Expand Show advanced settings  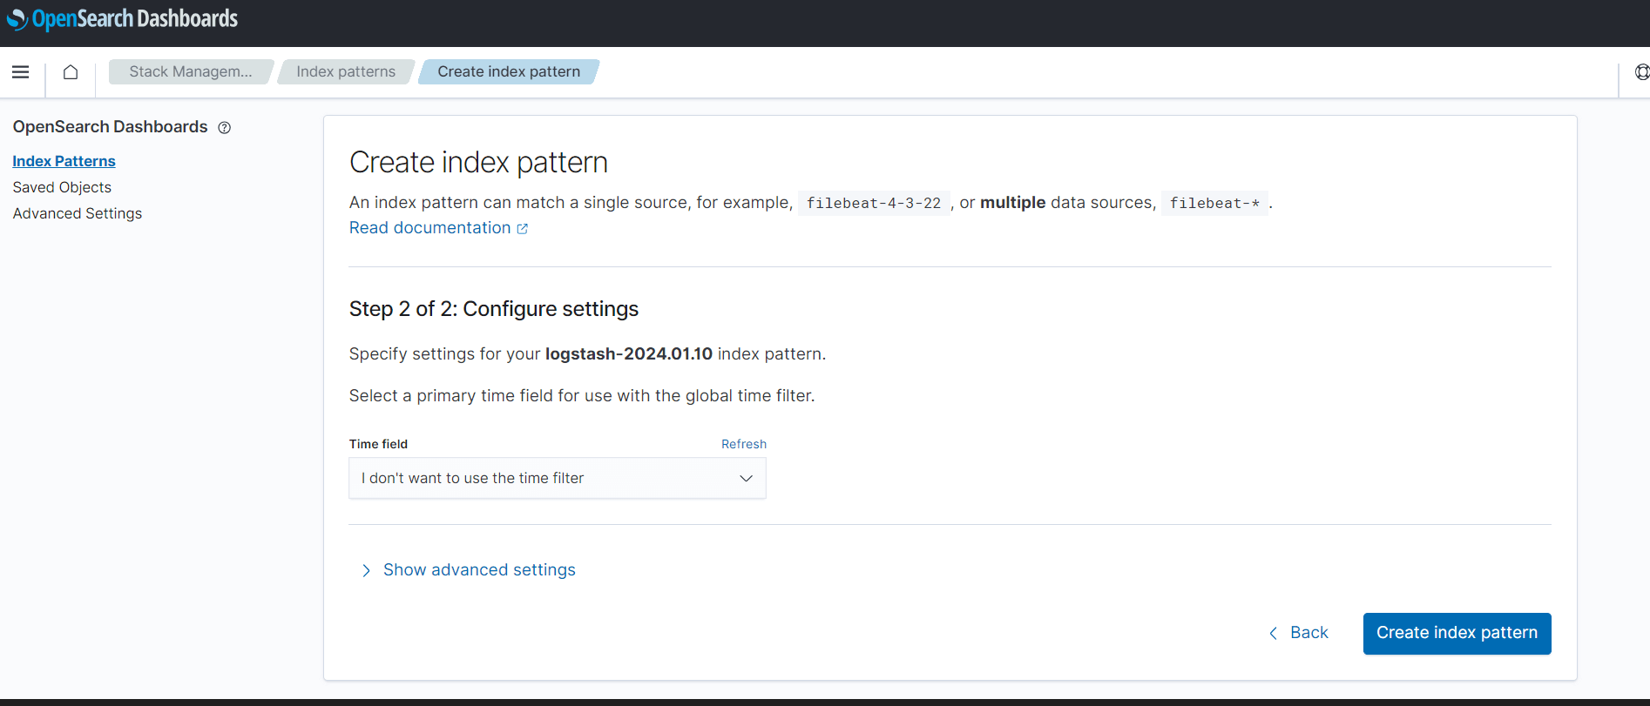click(469, 570)
